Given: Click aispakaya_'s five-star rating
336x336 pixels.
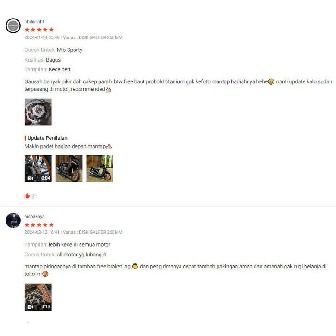Looking at the screenshot, I should click(x=39, y=225).
